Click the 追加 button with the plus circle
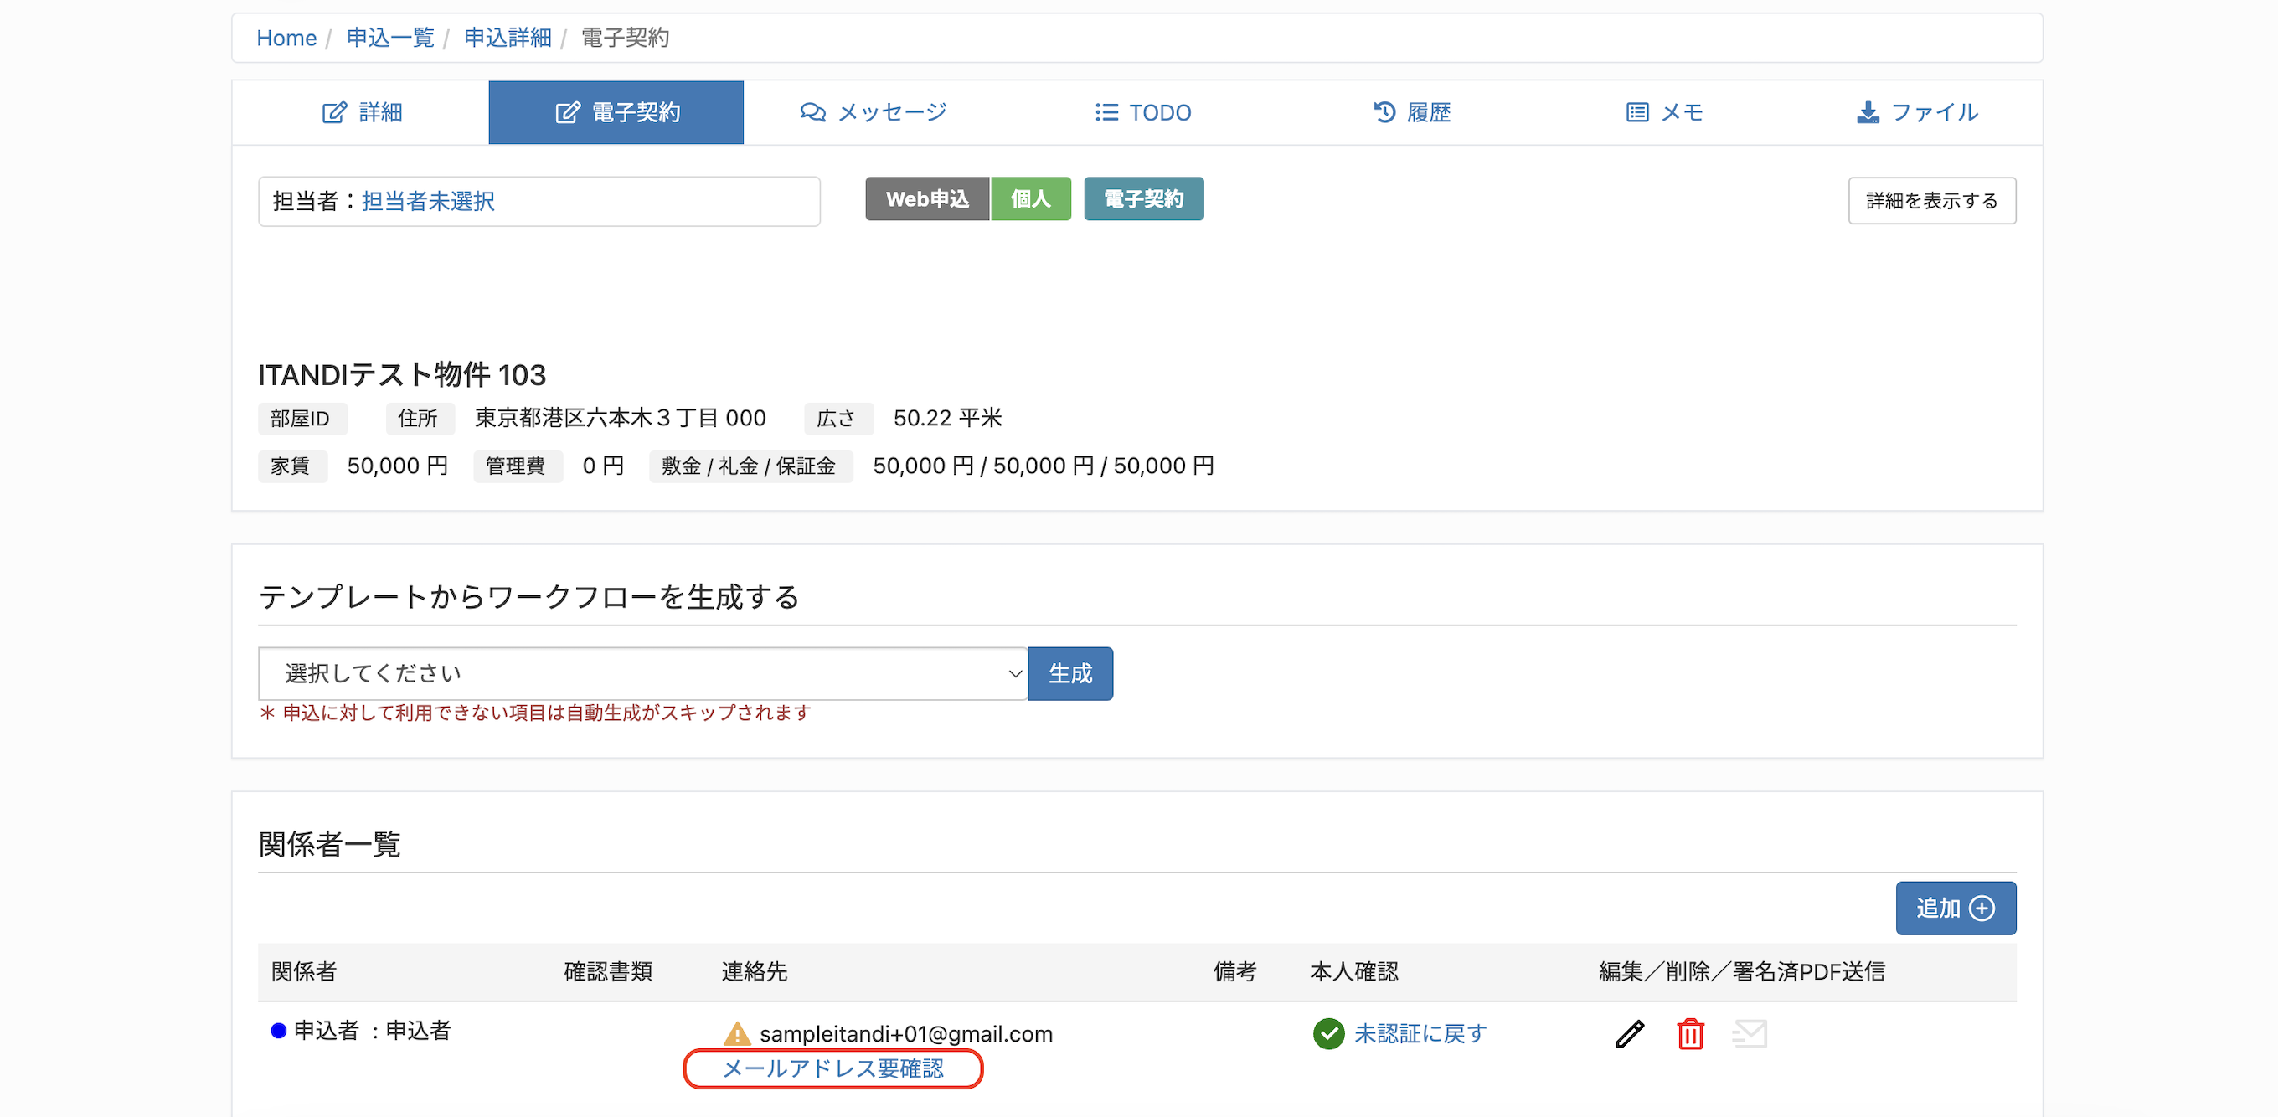The image size is (2278, 1117). point(1956,909)
